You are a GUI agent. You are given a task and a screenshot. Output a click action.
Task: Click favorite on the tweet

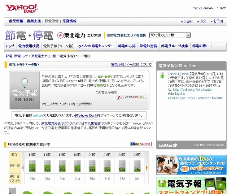tap(217, 98)
